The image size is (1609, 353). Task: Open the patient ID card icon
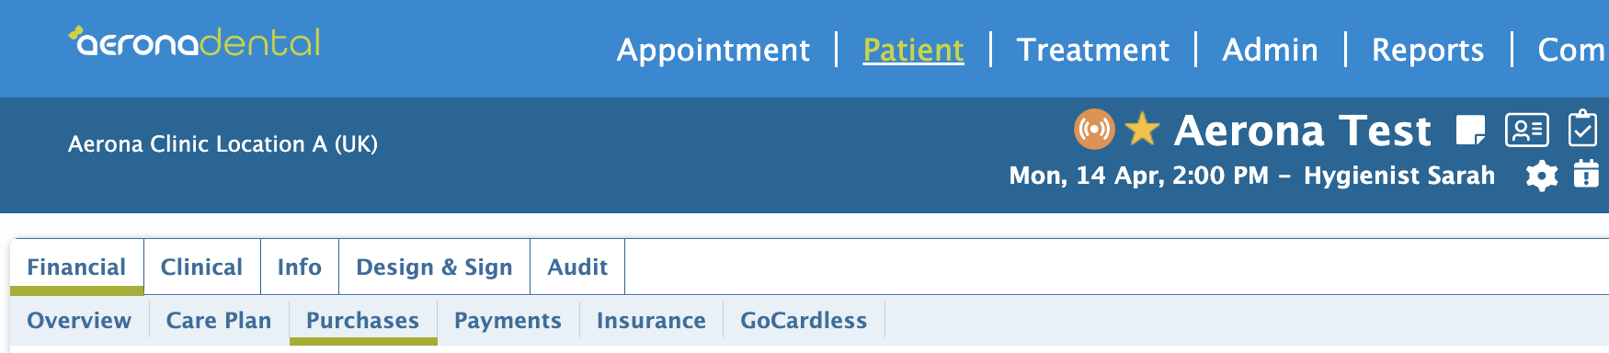(x=1527, y=131)
